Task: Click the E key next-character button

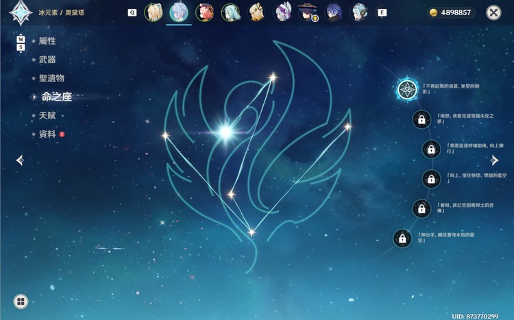Action: coord(382,12)
